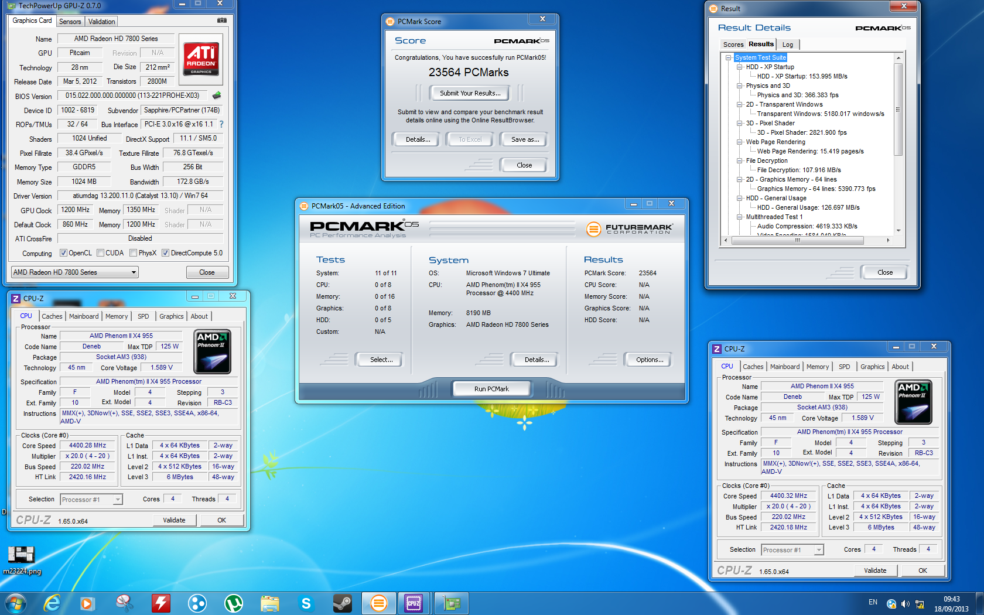Viewport: 984px width, 615px height.
Task: Open the Log tab in Result Details
Action: coord(788,45)
